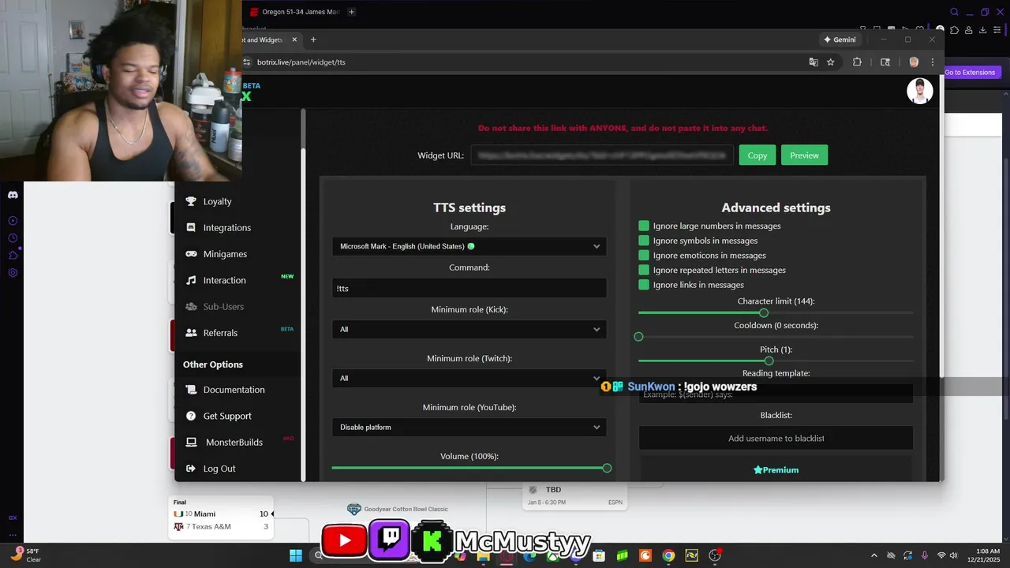Open the Chrome search tabs icon
The image size is (1010, 568).
click(885, 62)
